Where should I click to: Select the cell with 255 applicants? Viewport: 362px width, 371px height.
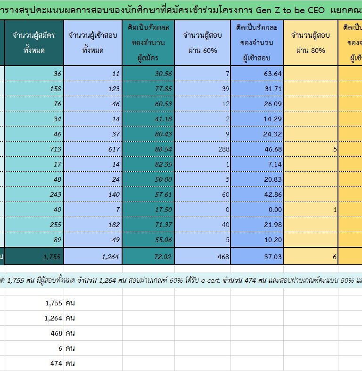[x=34, y=225]
